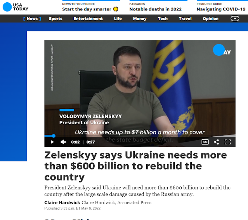Click author name Claire Hardwick
This screenshot has width=248, height=220.
(x=62, y=203)
